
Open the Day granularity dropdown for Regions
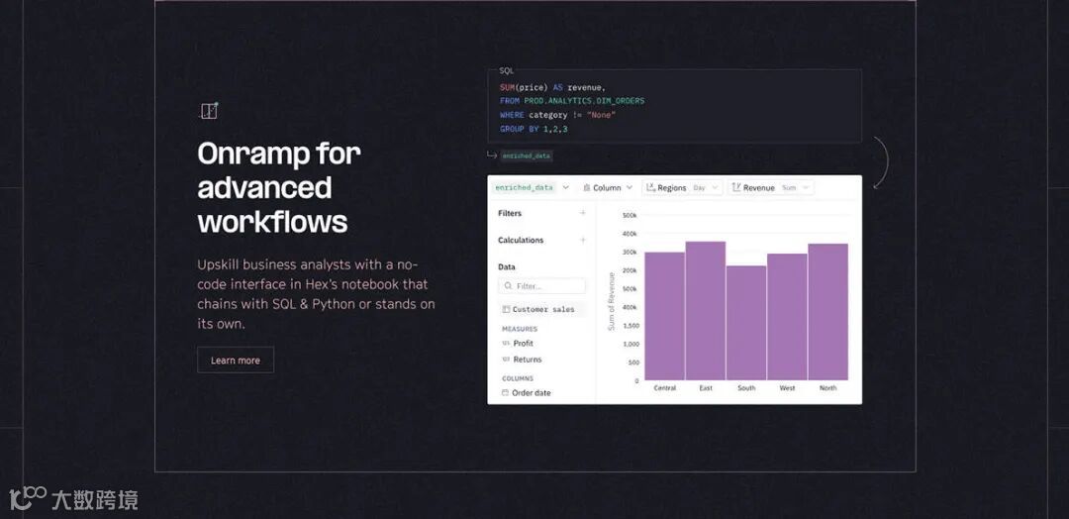(x=704, y=187)
